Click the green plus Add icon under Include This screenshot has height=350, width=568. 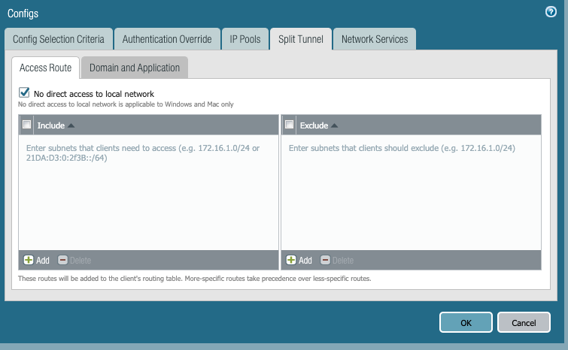click(x=29, y=260)
